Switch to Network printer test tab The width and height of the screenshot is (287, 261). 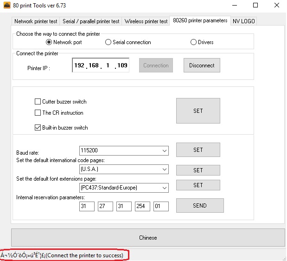36,21
